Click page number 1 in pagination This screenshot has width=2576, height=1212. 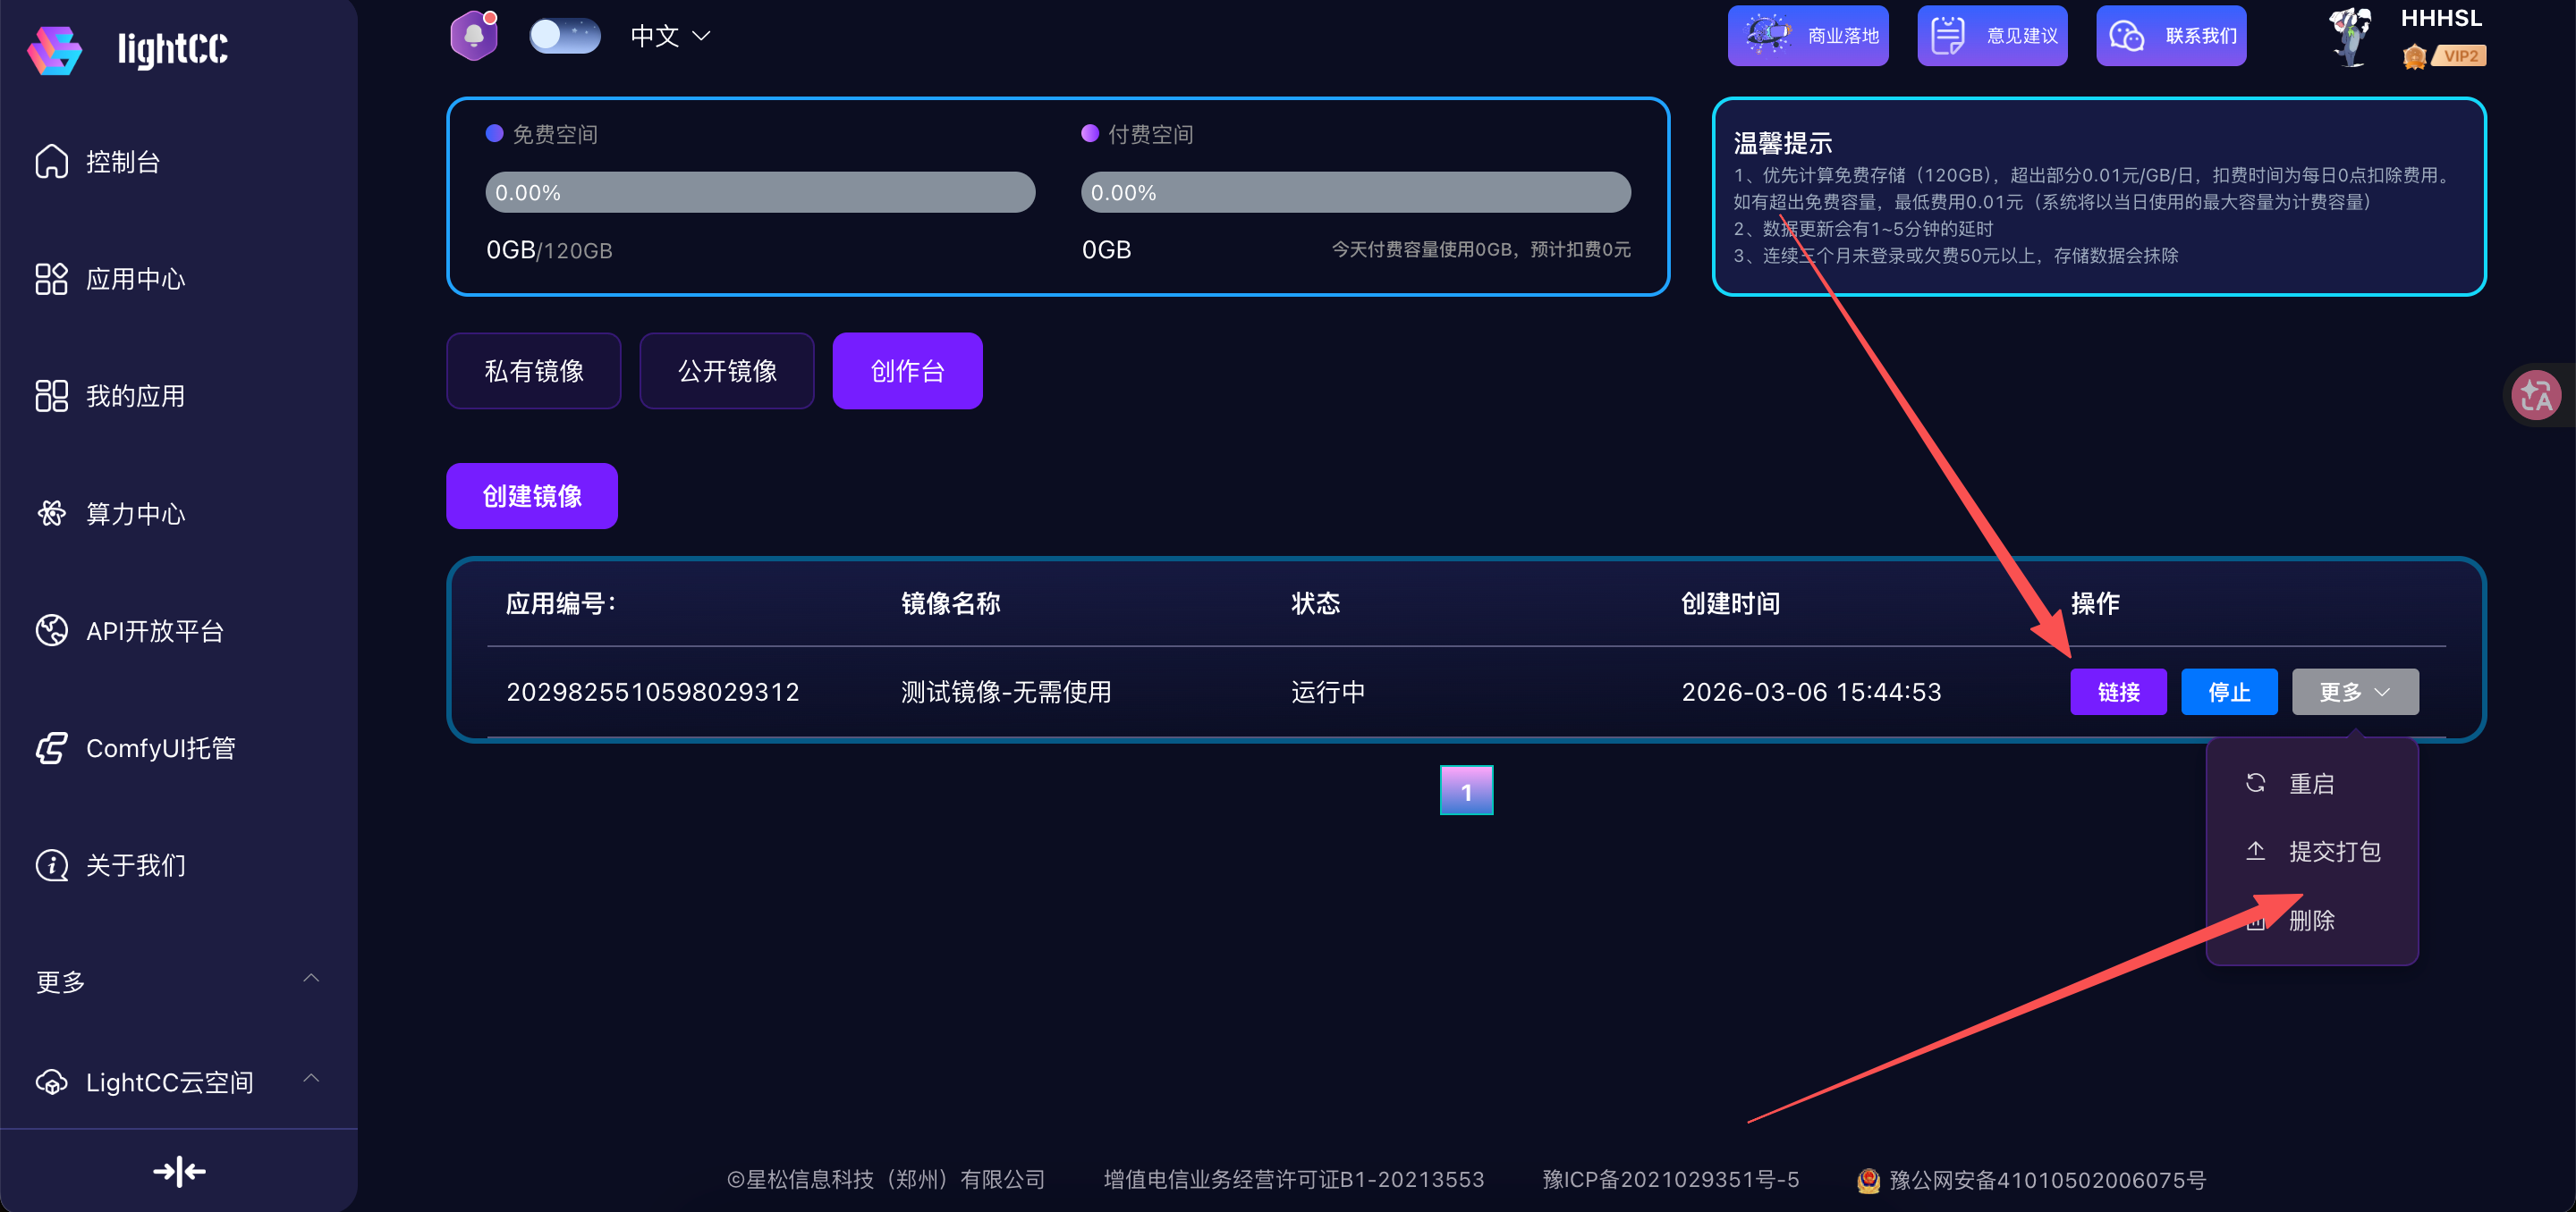[x=1465, y=790]
